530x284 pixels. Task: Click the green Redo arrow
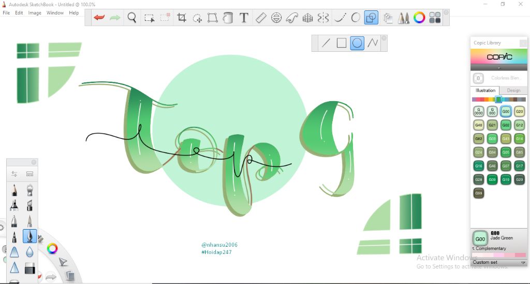[115, 18]
